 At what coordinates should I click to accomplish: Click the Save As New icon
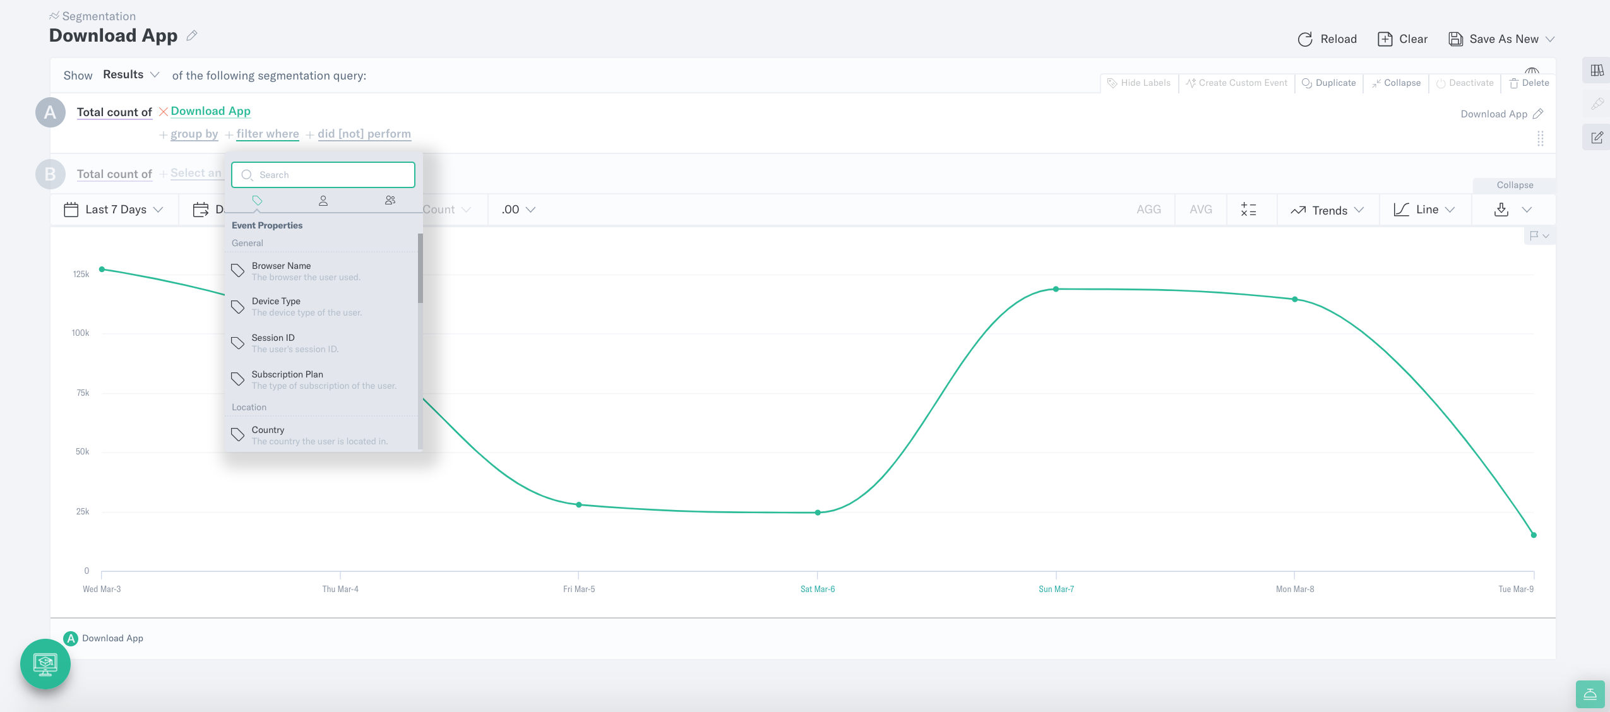1455,38
